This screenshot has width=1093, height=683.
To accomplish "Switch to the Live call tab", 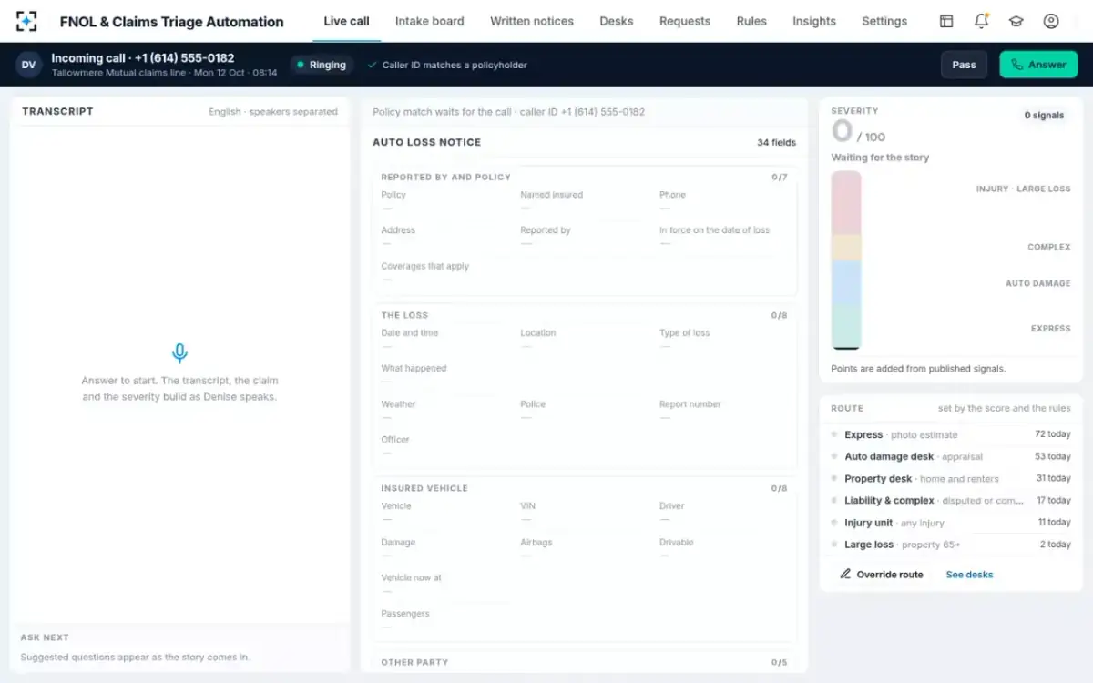I will 346,21.
